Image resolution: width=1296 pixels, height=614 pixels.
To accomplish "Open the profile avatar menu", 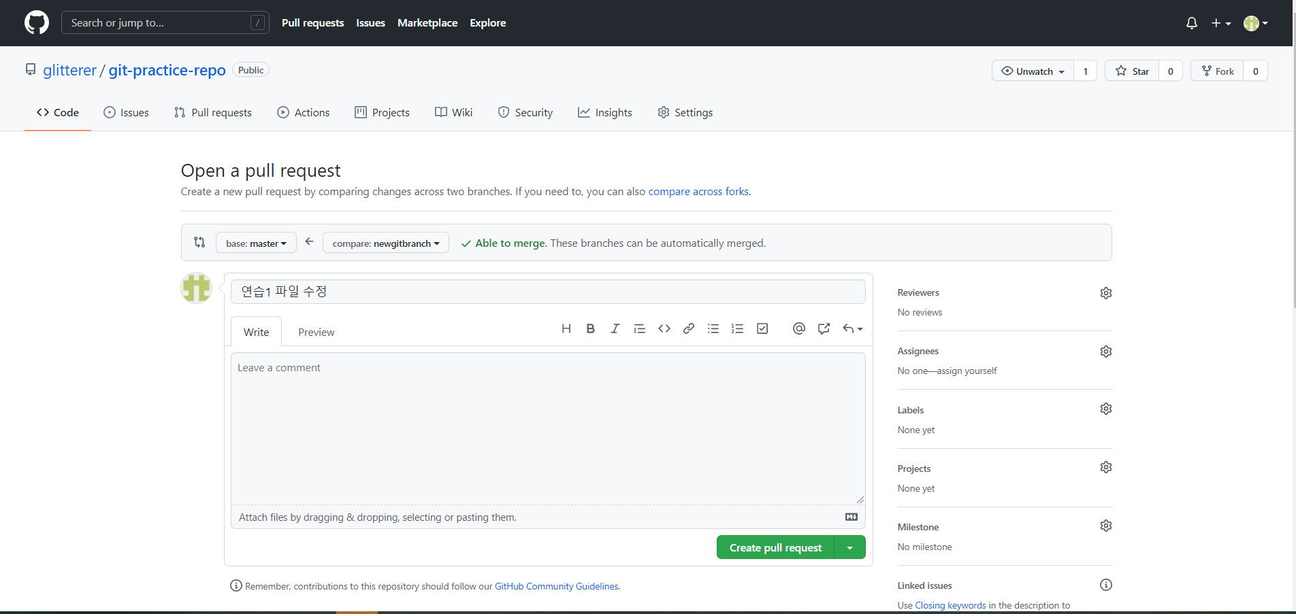I will click(x=1256, y=23).
